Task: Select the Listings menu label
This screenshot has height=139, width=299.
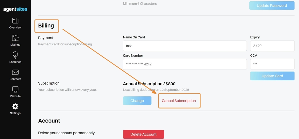Action: 15,45
